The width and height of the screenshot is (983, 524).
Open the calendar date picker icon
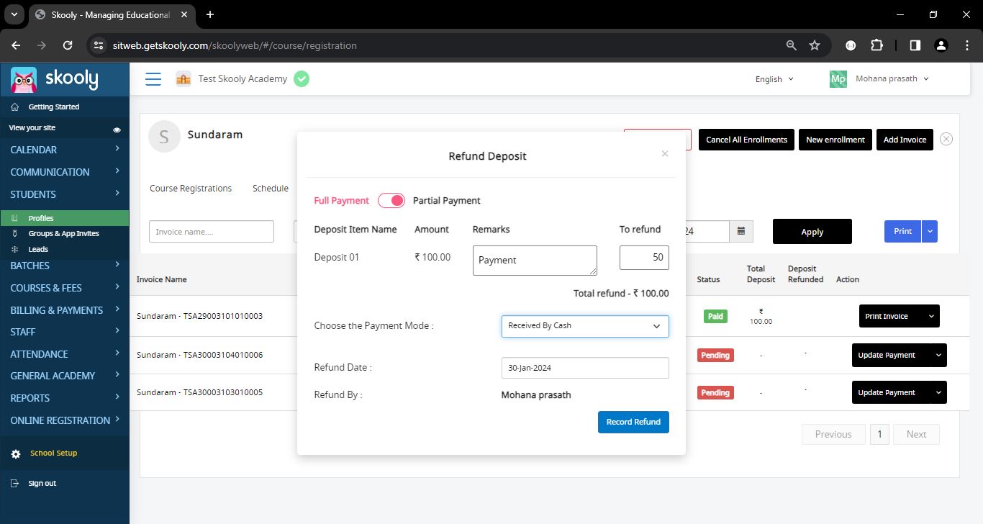click(x=740, y=232)
